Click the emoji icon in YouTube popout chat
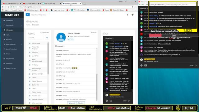This screenshot has width=199, height=112. 141,65
